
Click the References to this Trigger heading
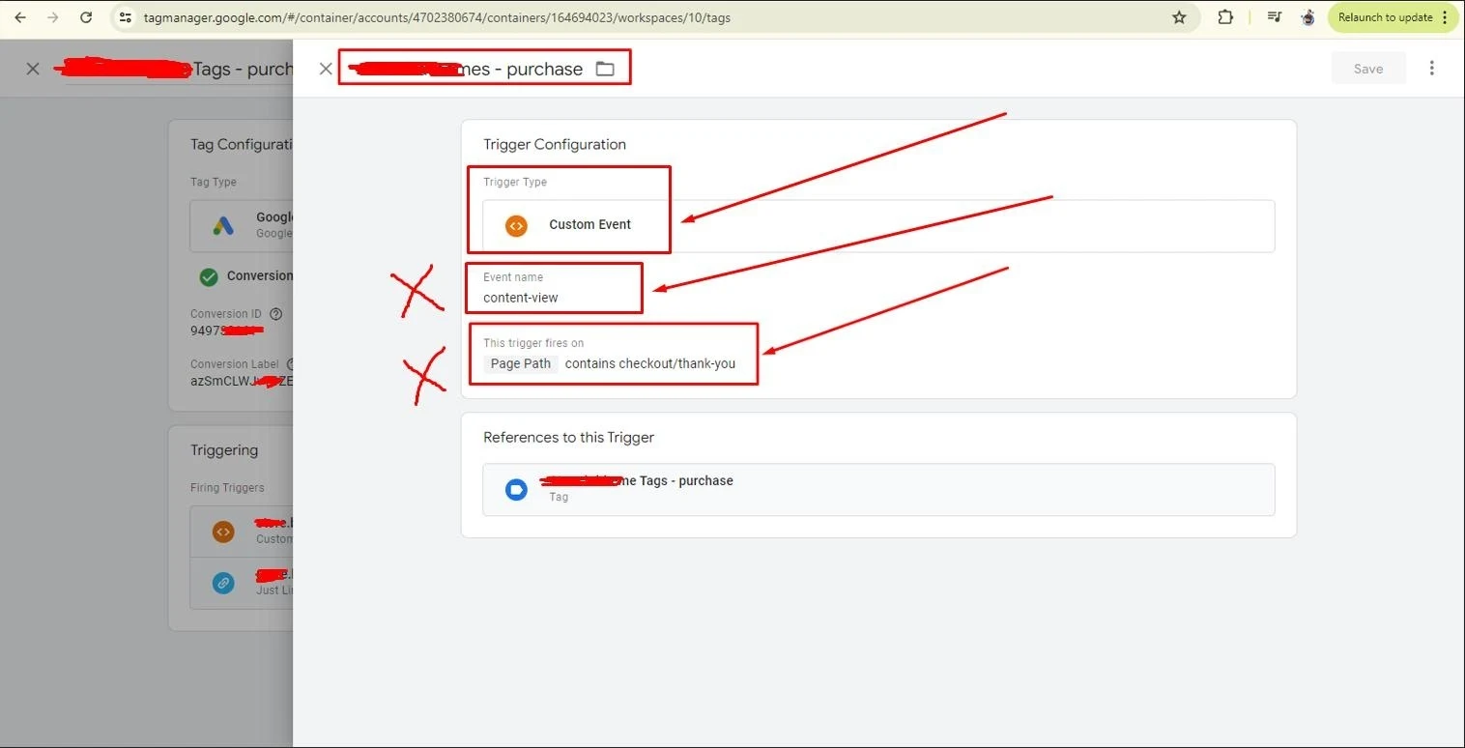pyautogui.click(x=568, y=437)
